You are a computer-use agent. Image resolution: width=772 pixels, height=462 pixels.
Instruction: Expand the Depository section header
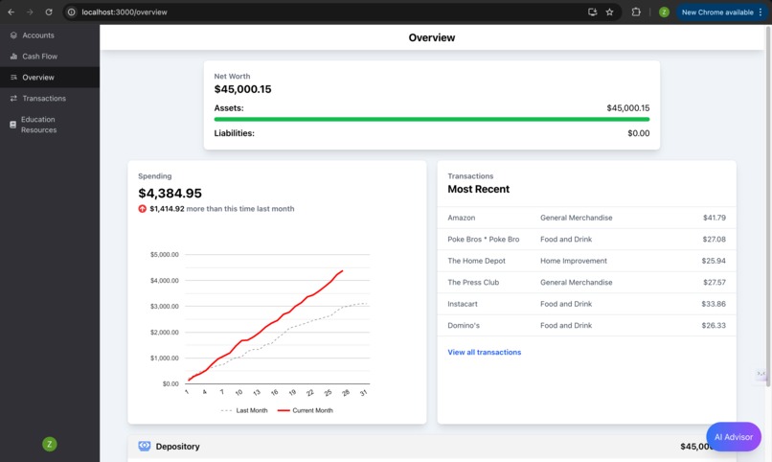click(x=432, y=447)
